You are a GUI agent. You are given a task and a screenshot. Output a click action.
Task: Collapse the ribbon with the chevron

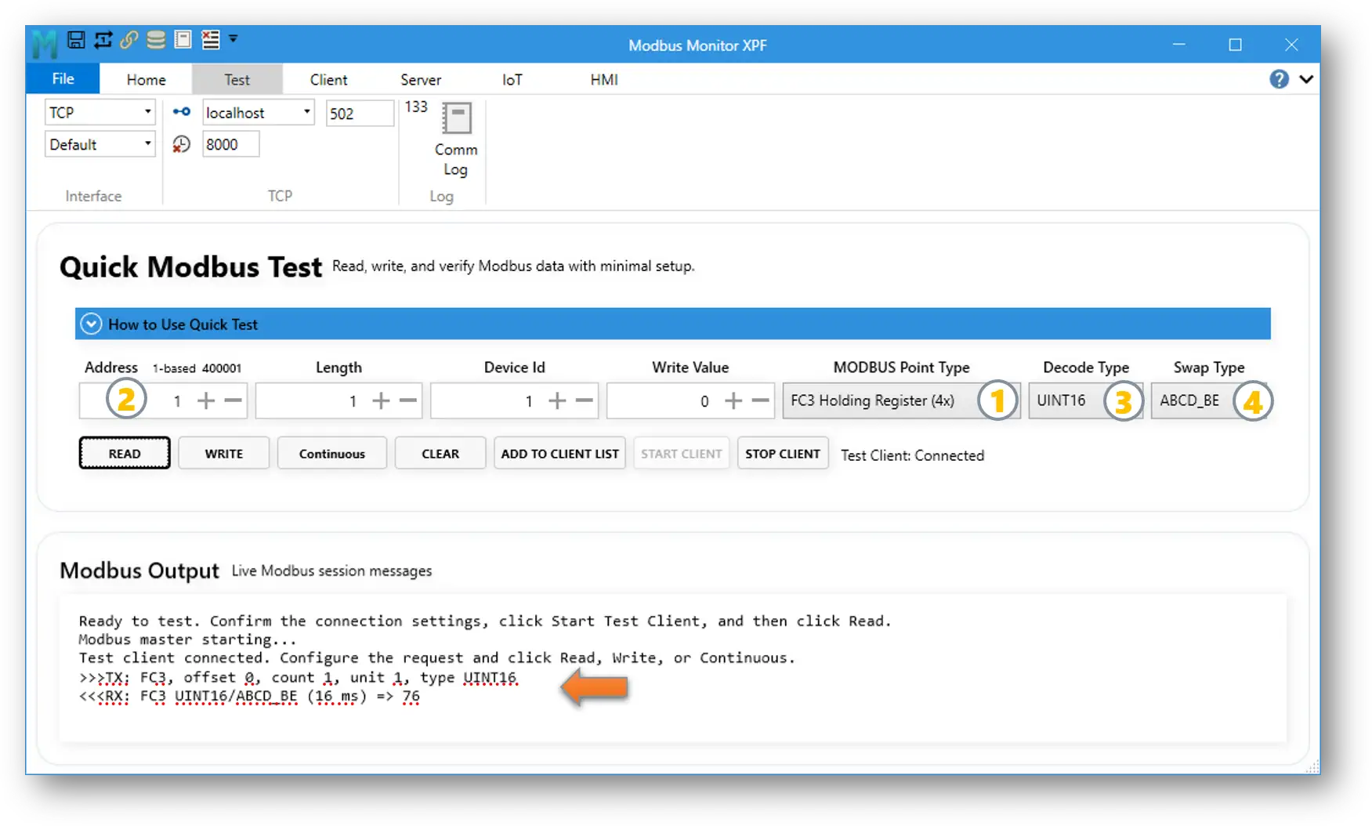coord(1306,79)
